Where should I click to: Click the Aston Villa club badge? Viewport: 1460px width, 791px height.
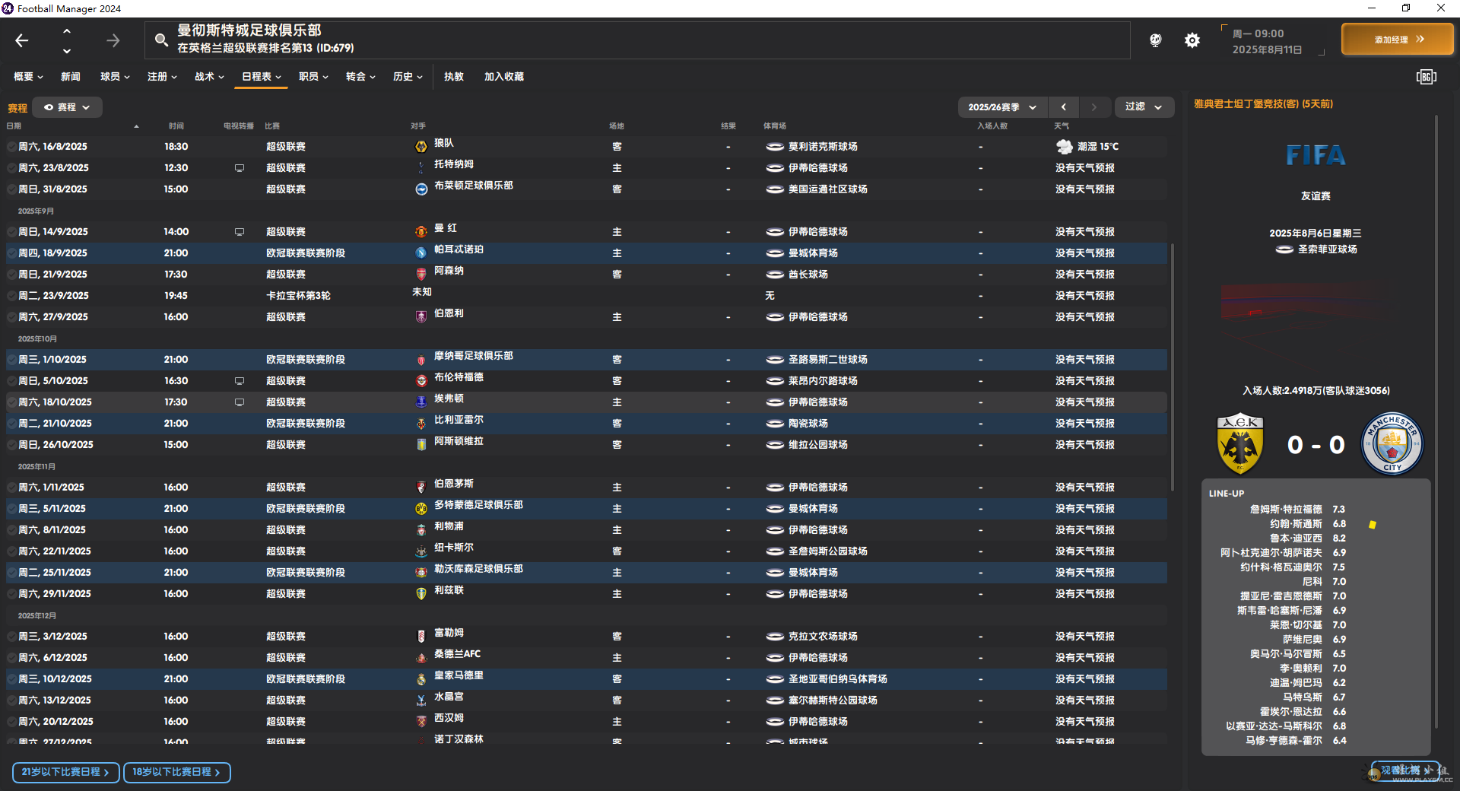tap(421, 445)
